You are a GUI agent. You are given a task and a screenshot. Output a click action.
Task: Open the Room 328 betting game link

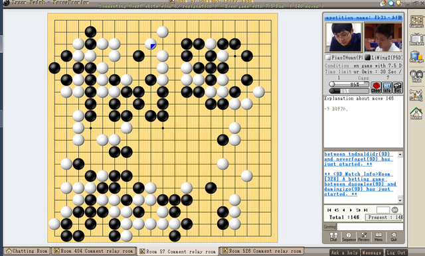click(x=360, y=184)
